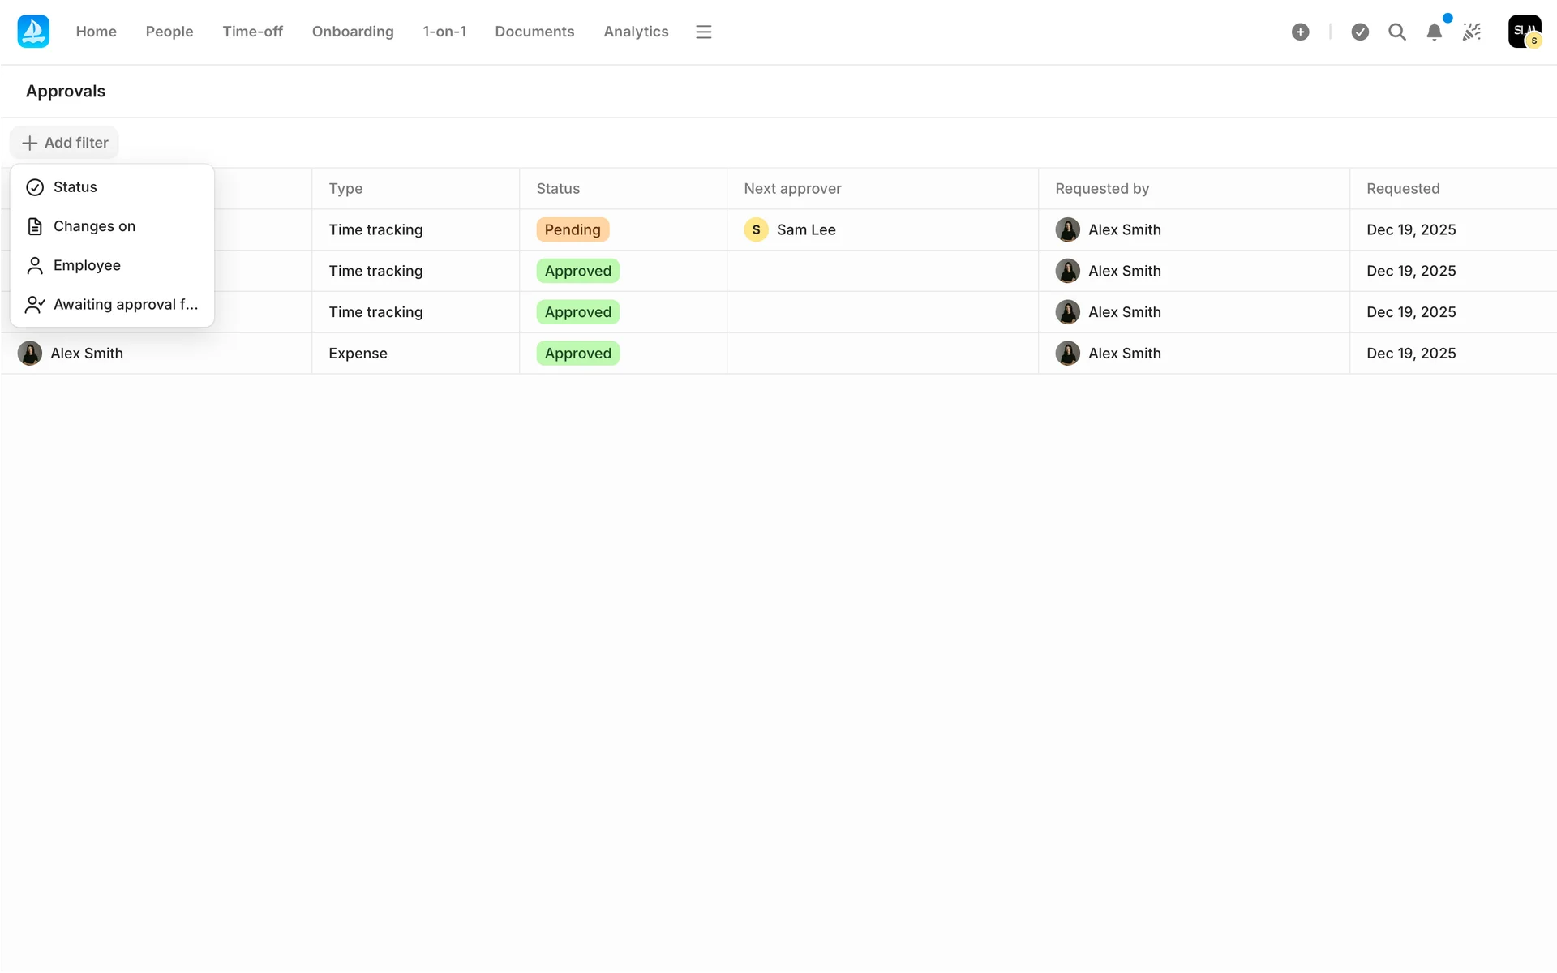
Task: Open the checkmark tasks icon
Action: pyautogui.click(x=1360, y=32)
